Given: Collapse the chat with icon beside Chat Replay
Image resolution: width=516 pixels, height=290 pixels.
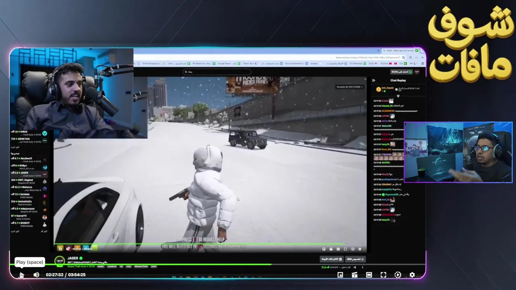Looking at the screenshot, I should 374,80.
